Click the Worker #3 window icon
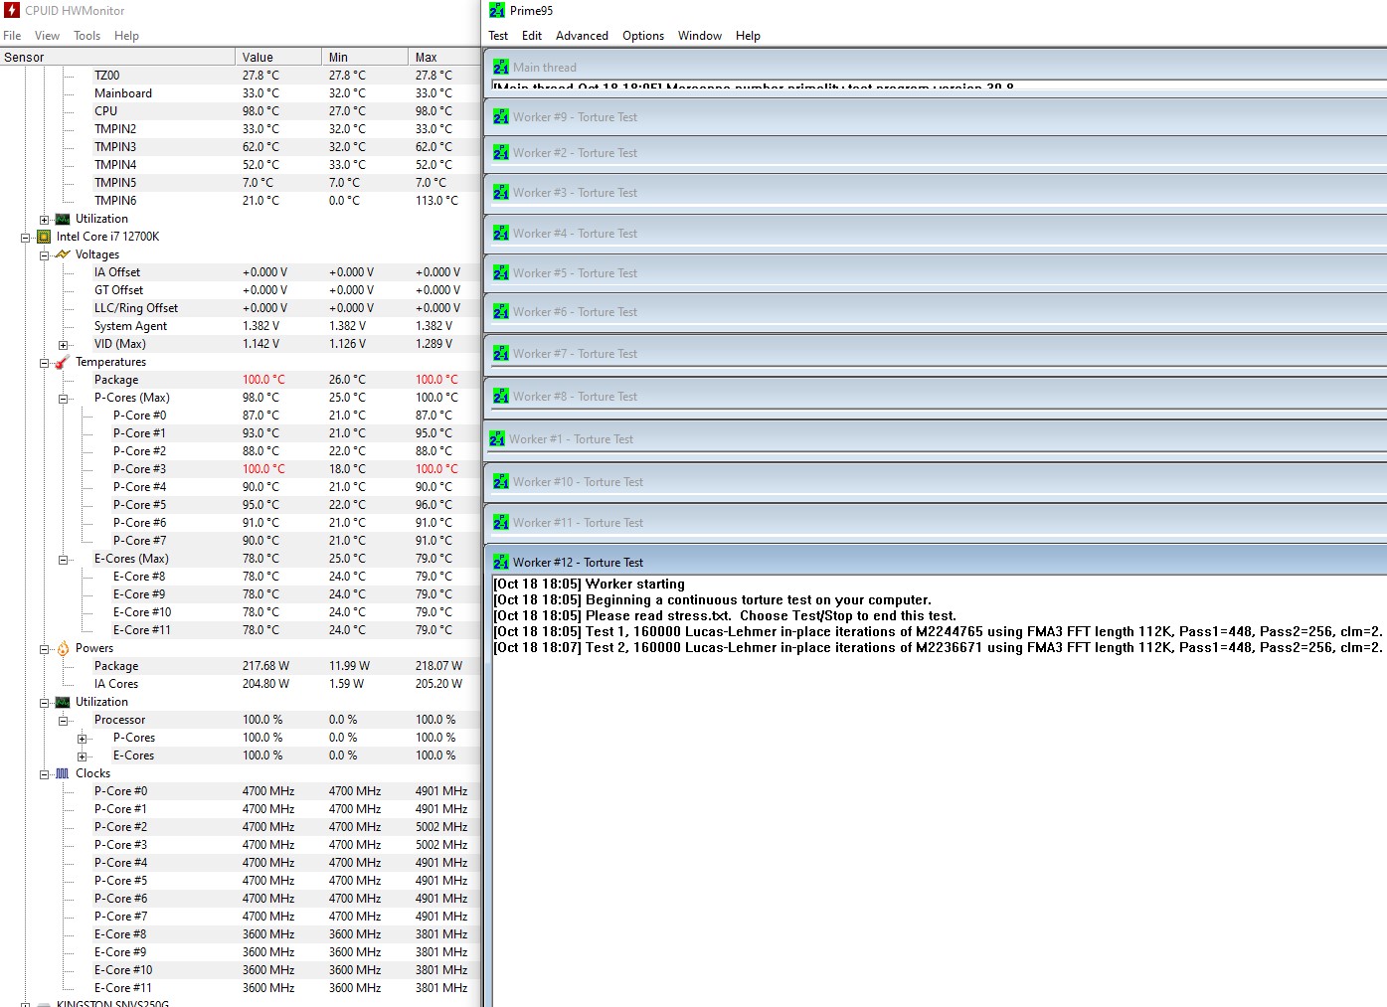1387x1007 pixels. (501, 193)
